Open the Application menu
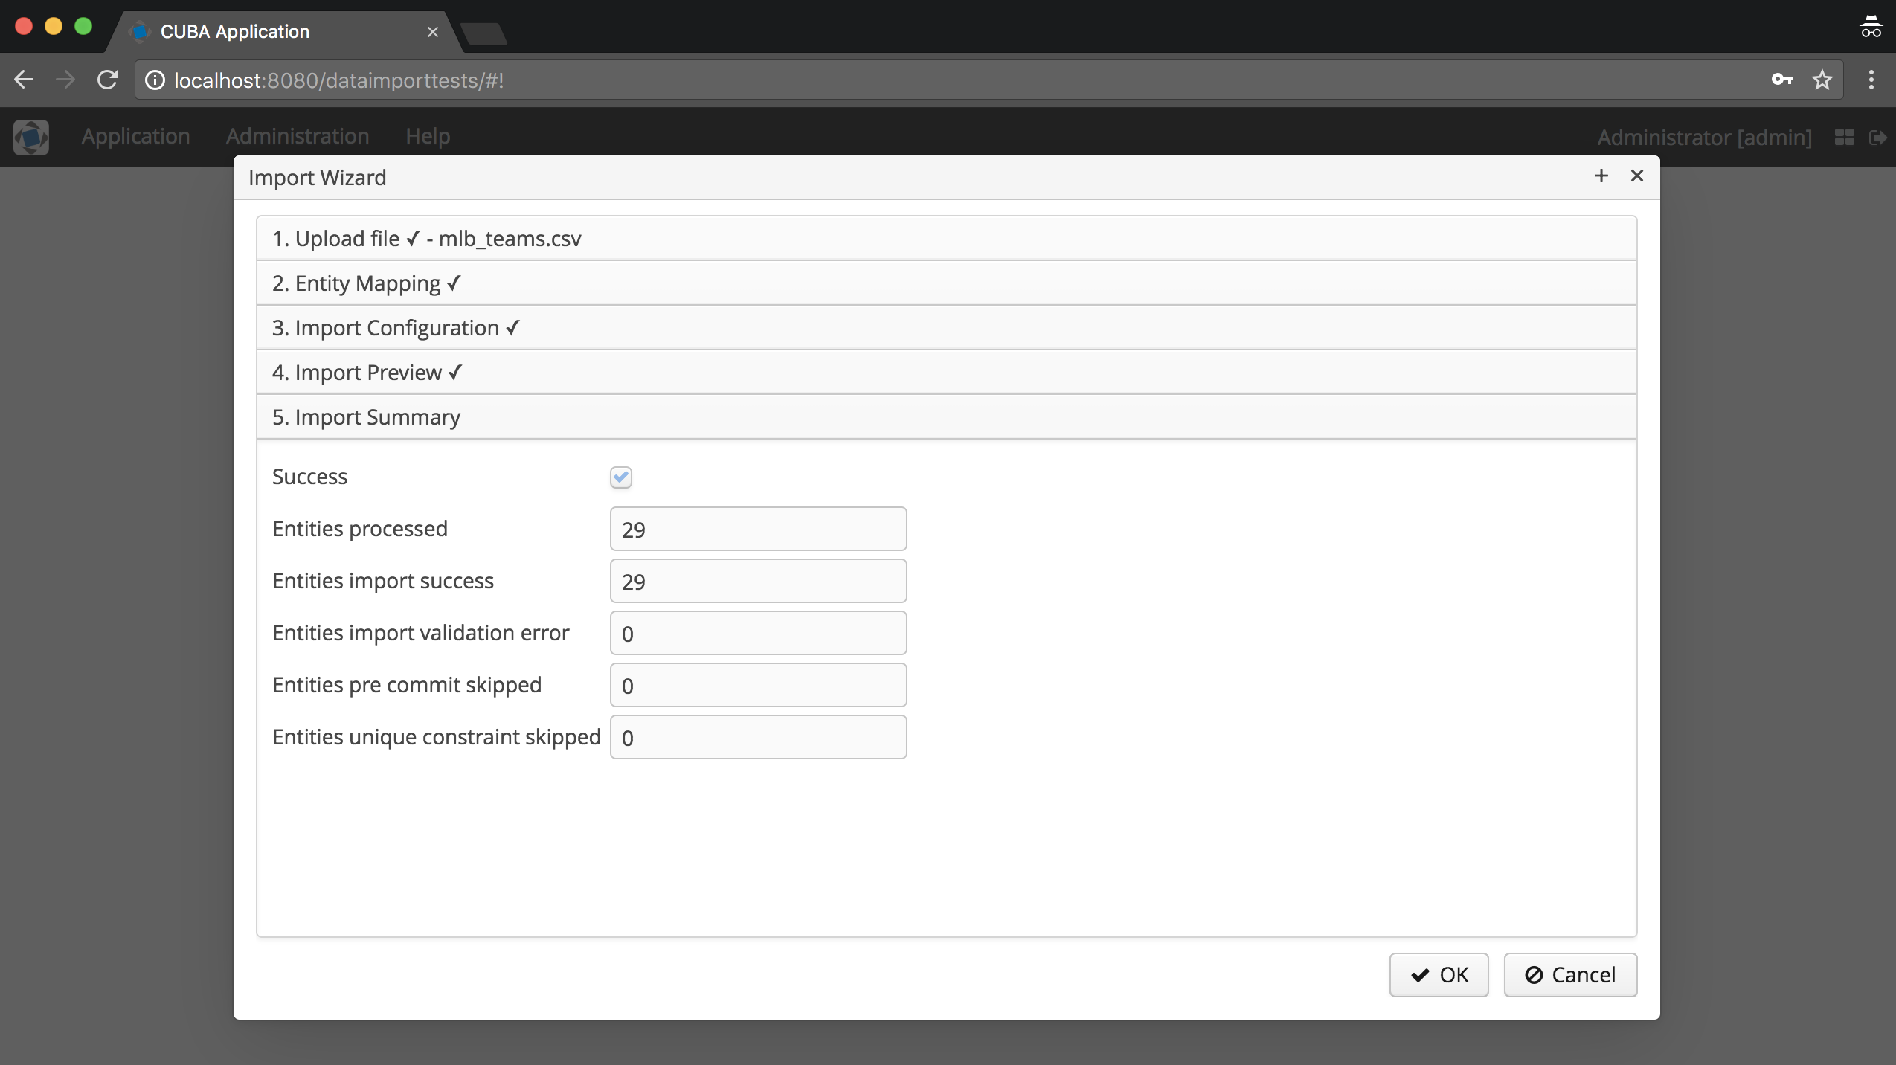The height and width of the screenshot is (1065, 1896). click(x=136, y=136)
